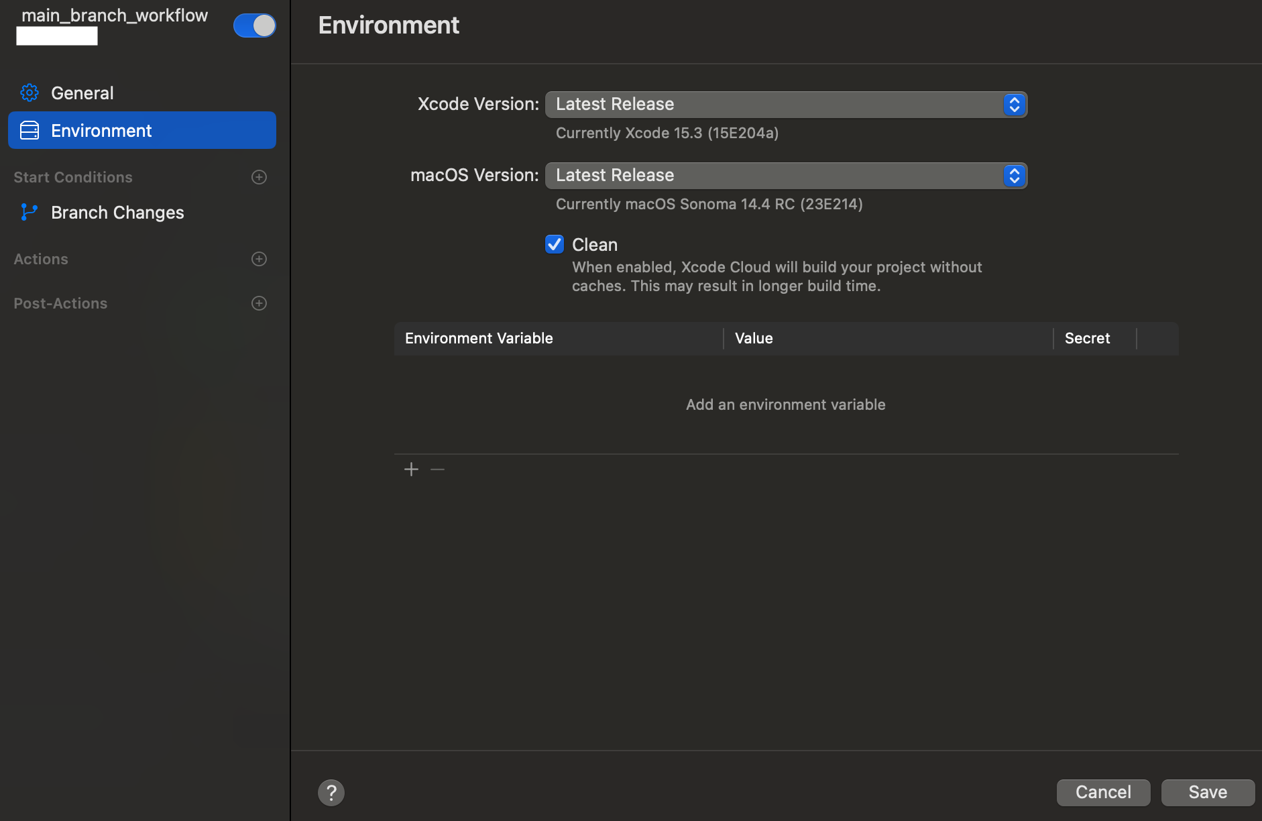Uncheck the Clean checkbox
1262x821 pixels.
pyautogui.click(x=555, y=244)
